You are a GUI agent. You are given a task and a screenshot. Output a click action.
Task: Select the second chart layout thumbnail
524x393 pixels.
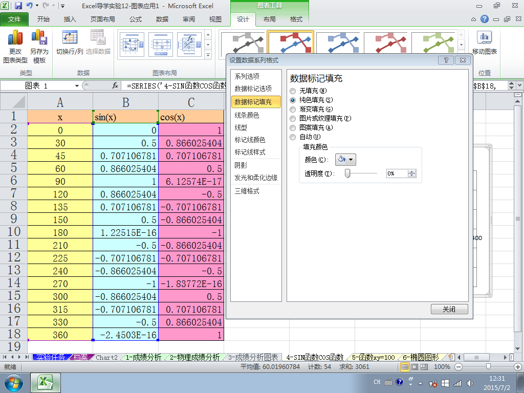pyautogui.click(x=161, y=45)
